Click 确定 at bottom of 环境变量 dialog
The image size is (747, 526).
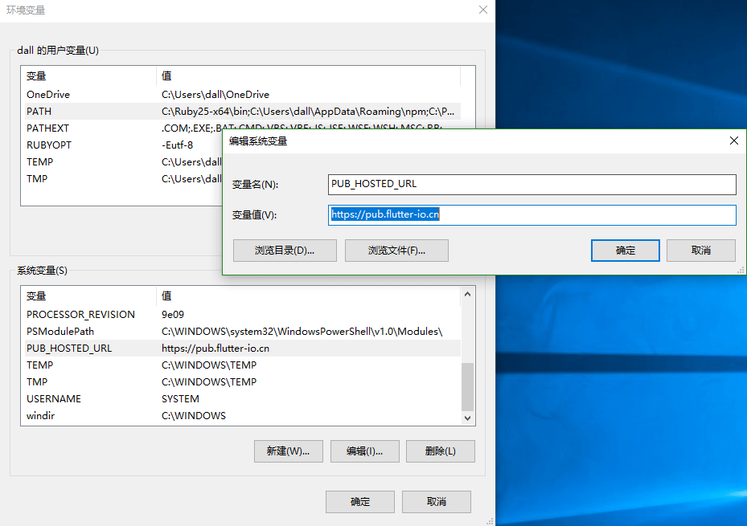pos(359,501)
